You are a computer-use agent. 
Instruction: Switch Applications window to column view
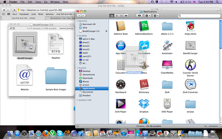pyautogui.click(x=121, y=16)
